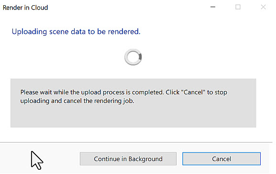Click the Continue in Background button
The height and width of the screenshot is (174, 276).
pyautogui.click(x=128, y=159)
